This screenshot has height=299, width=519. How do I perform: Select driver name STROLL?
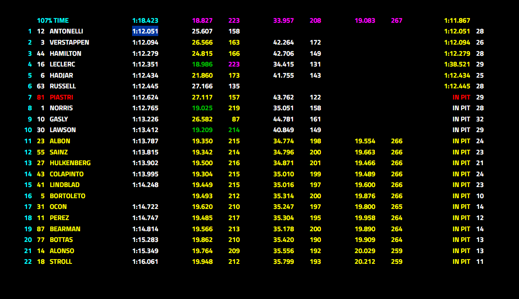(61, 262)
